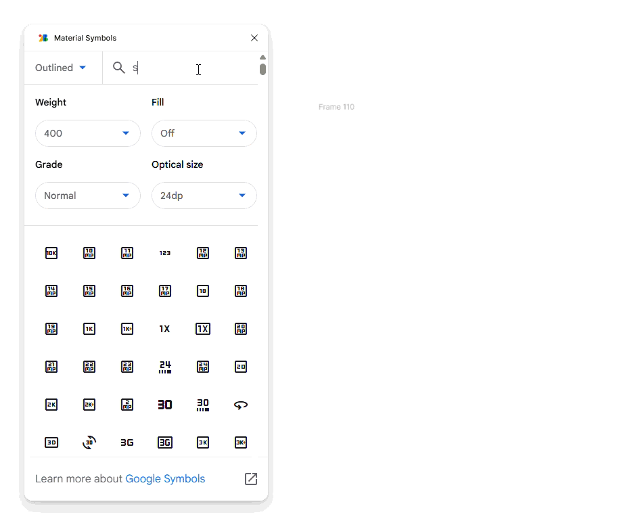640x525 pixels.
Task: Click the panel's vertical scrollbar thumb
Action: (x=262, y=69)
